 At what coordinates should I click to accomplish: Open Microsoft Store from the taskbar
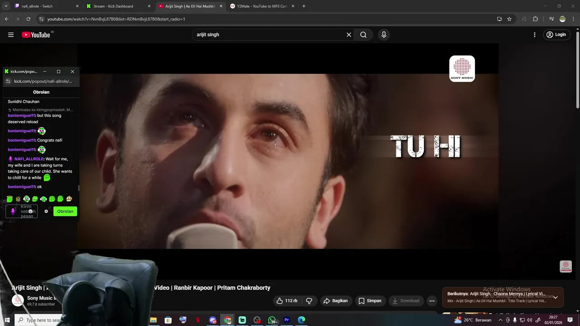click(x=168, y=320)
